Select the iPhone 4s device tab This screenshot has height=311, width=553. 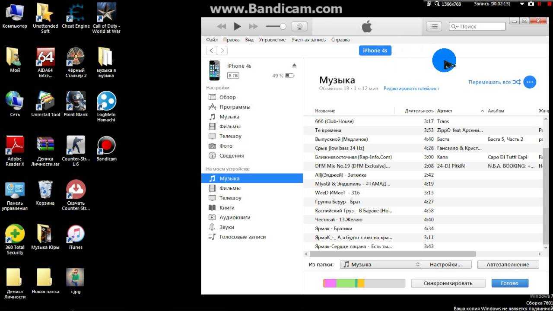click(375, 51)
